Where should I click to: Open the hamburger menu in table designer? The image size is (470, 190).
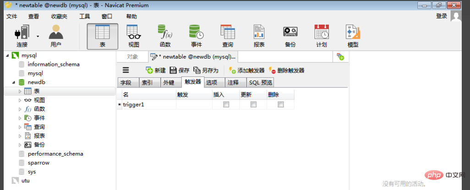pyautogui.click(x=126, y=71)
